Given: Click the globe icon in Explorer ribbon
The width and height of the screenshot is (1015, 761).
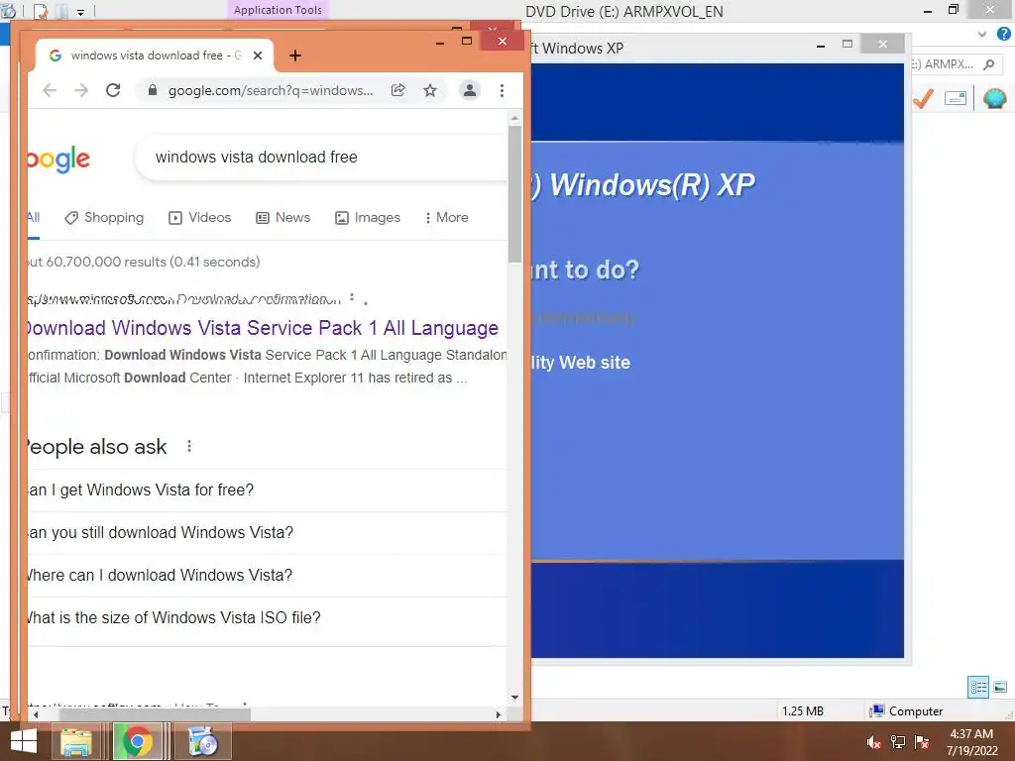Looking at the screenshot, I should (x=994, y=98).
